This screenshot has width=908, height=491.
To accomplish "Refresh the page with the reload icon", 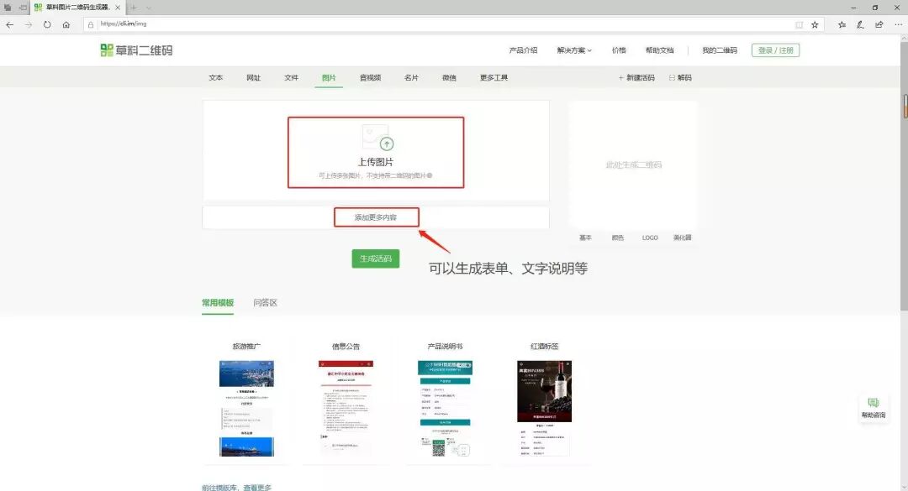I will click(47, 24).
